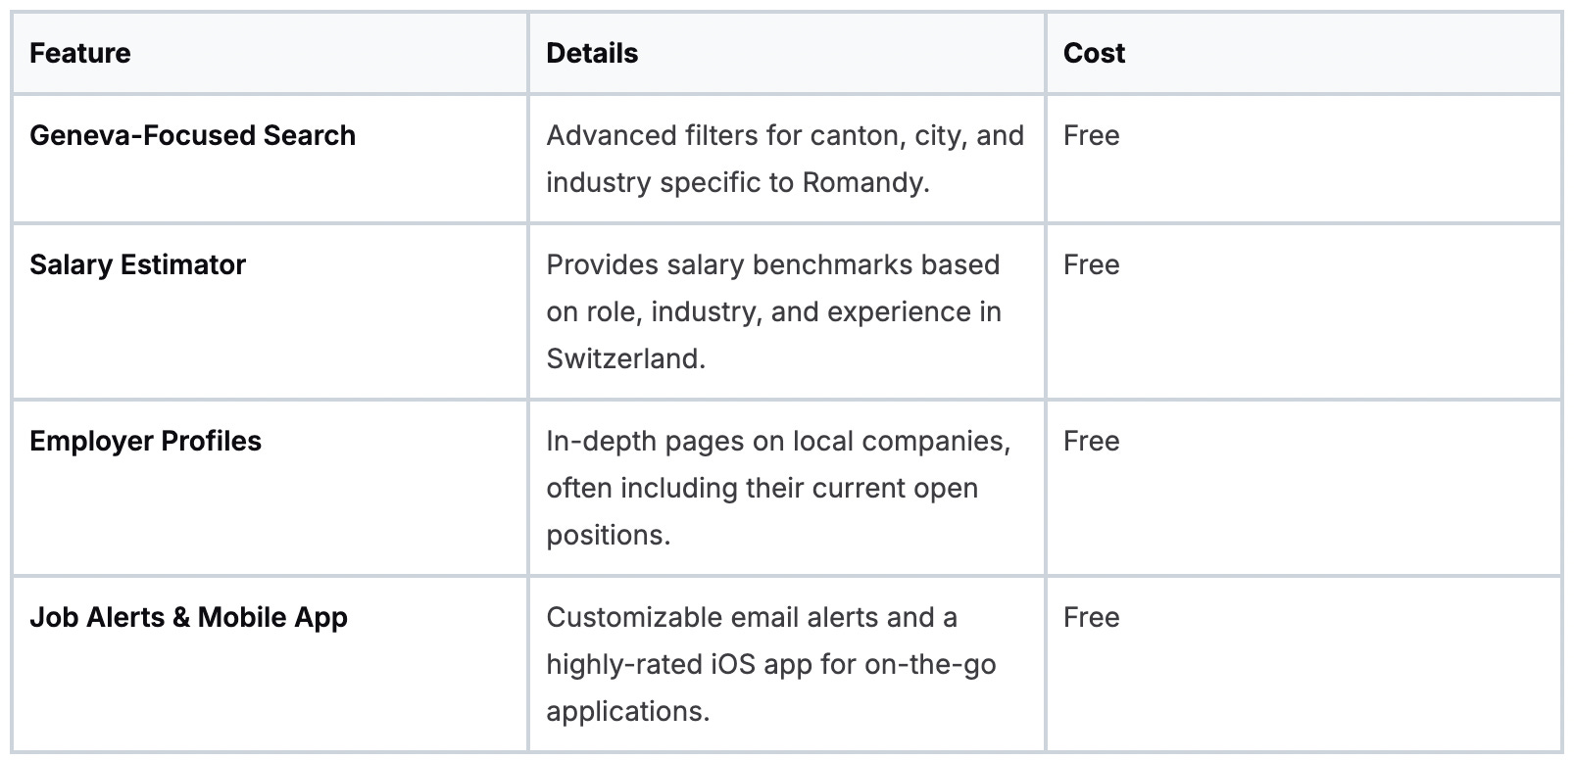Click the word positions in Employer row
Viewport: 1574px width, 760px height.
coord(607,535)
